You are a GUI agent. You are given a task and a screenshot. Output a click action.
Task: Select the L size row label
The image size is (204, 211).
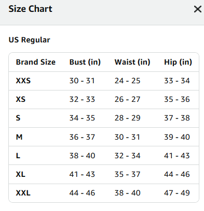(18, 156)
